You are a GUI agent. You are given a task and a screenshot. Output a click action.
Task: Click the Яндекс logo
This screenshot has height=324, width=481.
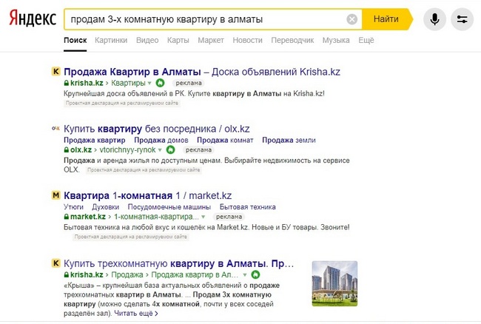31,18
